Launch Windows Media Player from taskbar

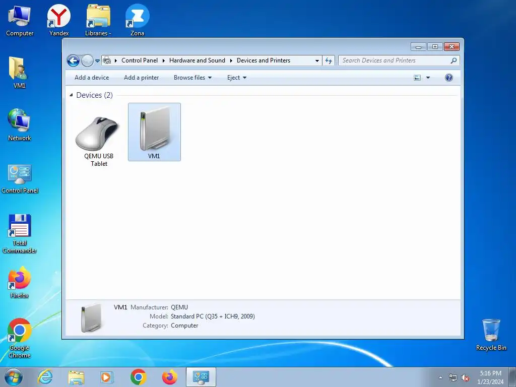107,377
